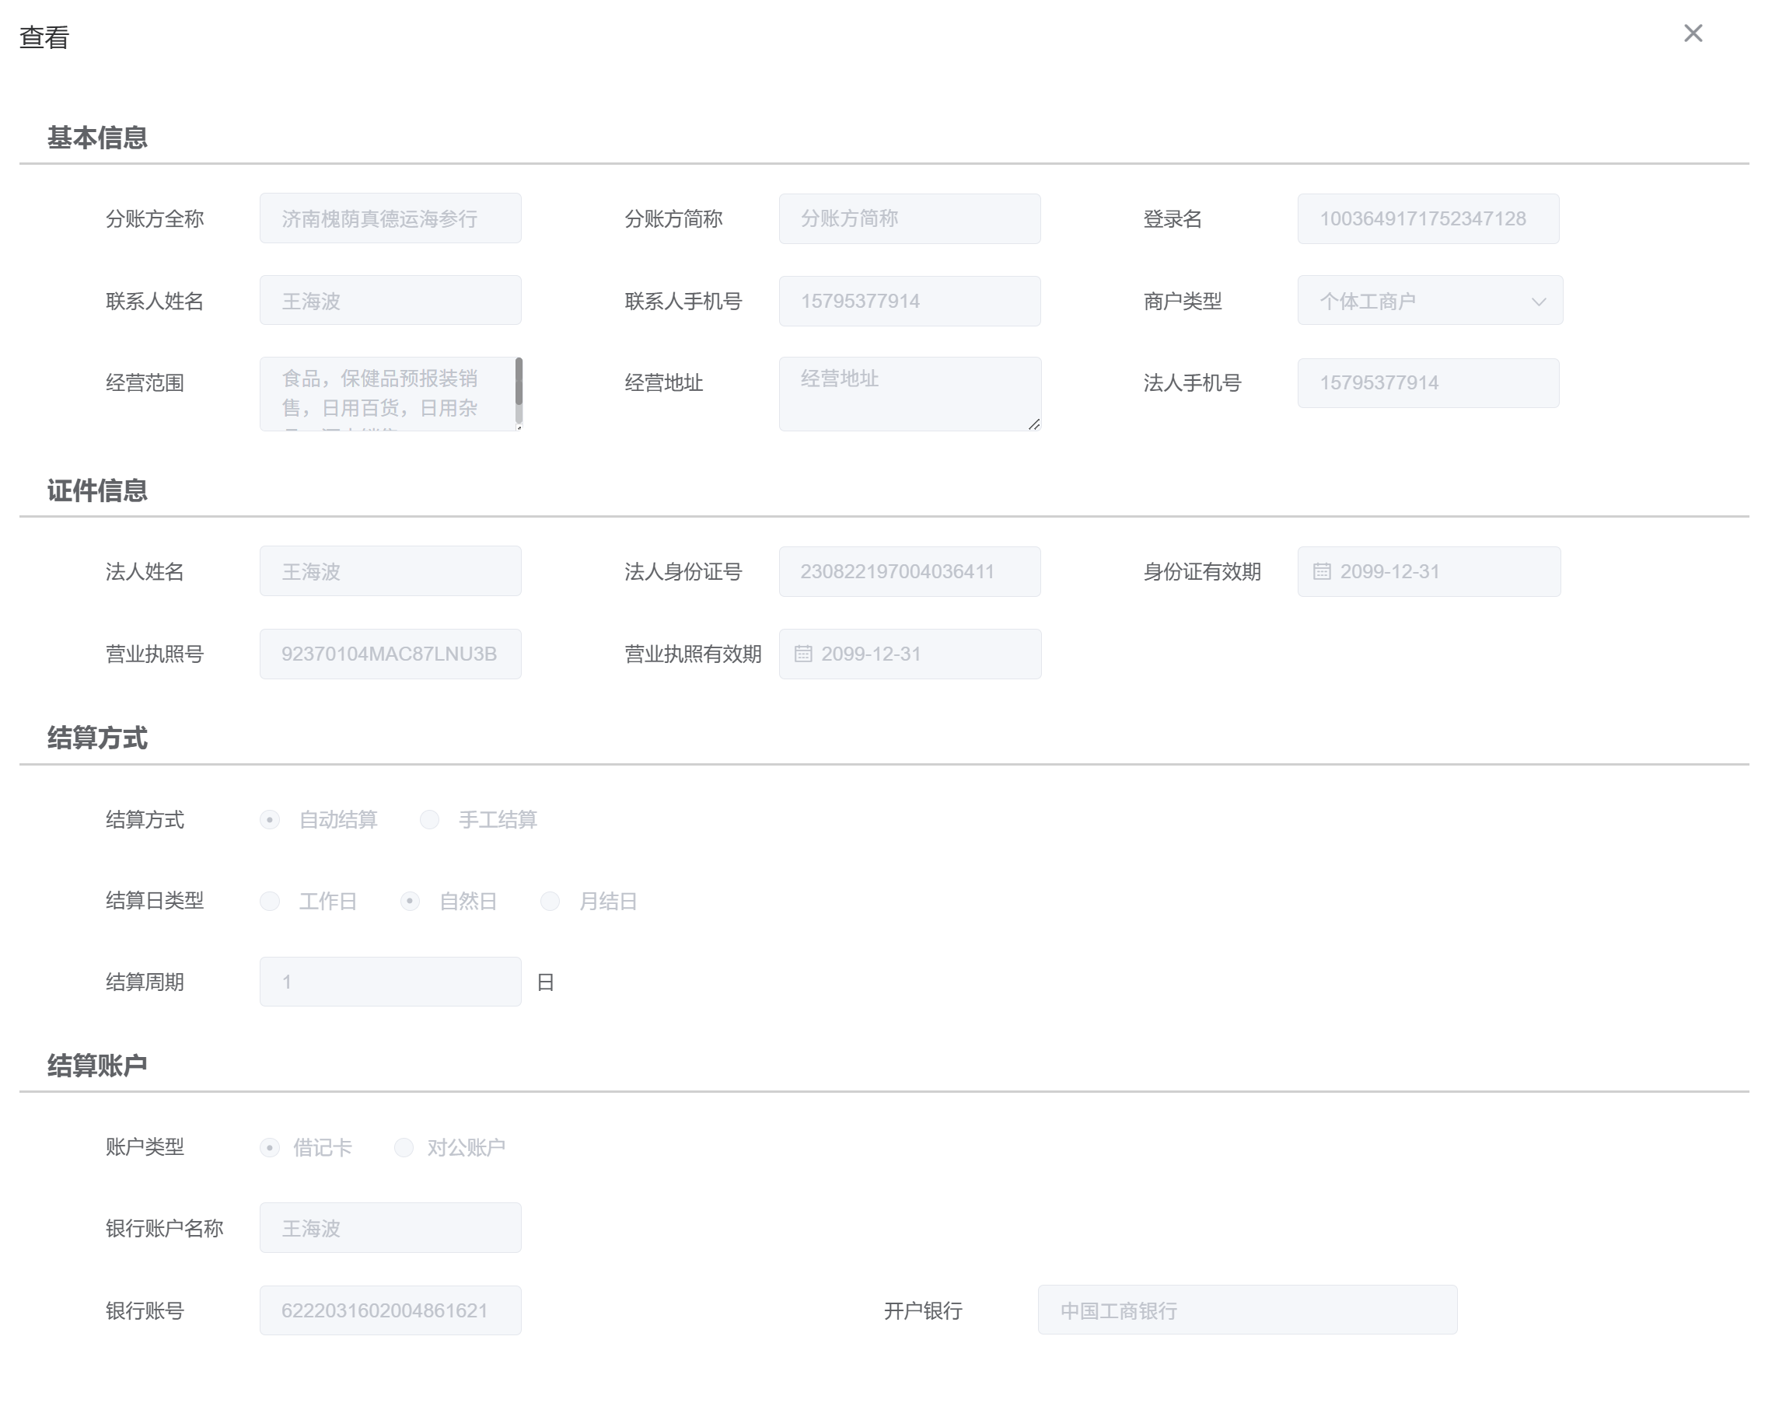
Task: Click the 银行账号 input field
Action: (x=390, y=1310)
